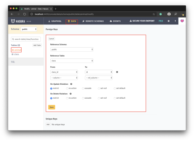Open the empty -- column -- dropdown
This screenshot has width=194, height=141.
coord(64,78)
